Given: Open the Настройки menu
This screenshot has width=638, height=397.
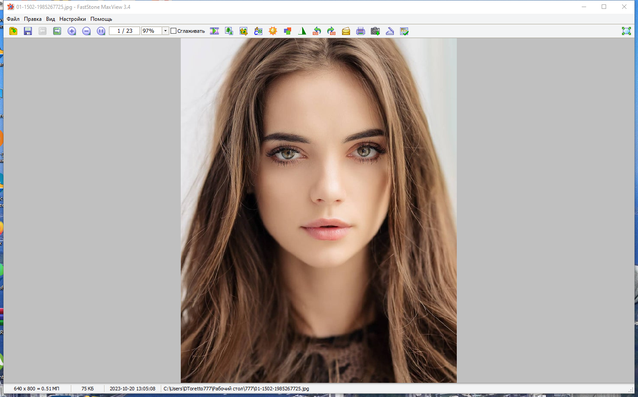Looking at the screenshot, I should pos(73,19).
